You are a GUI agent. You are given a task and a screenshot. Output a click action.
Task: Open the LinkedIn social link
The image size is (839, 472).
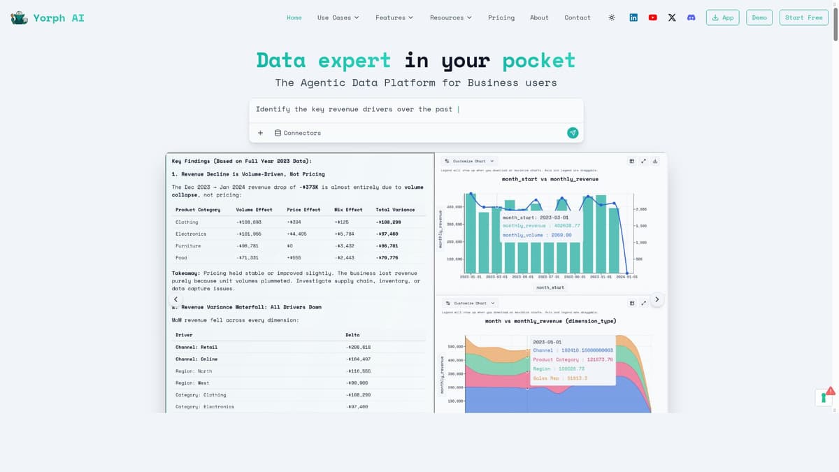(633, 17)
